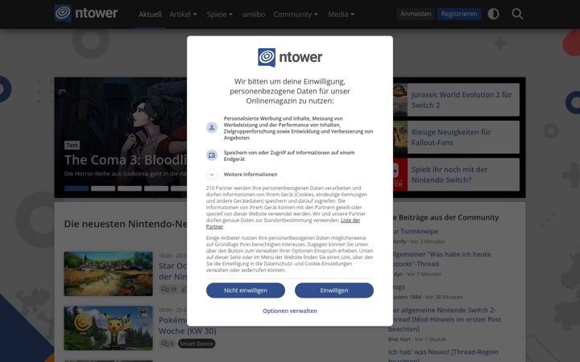
Task: Click the Beiträge aus der Community heading
Action: (445, 217)
